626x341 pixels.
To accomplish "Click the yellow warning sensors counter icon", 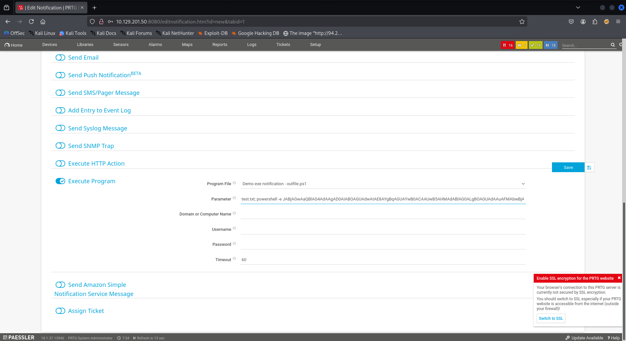I will 521,45.
